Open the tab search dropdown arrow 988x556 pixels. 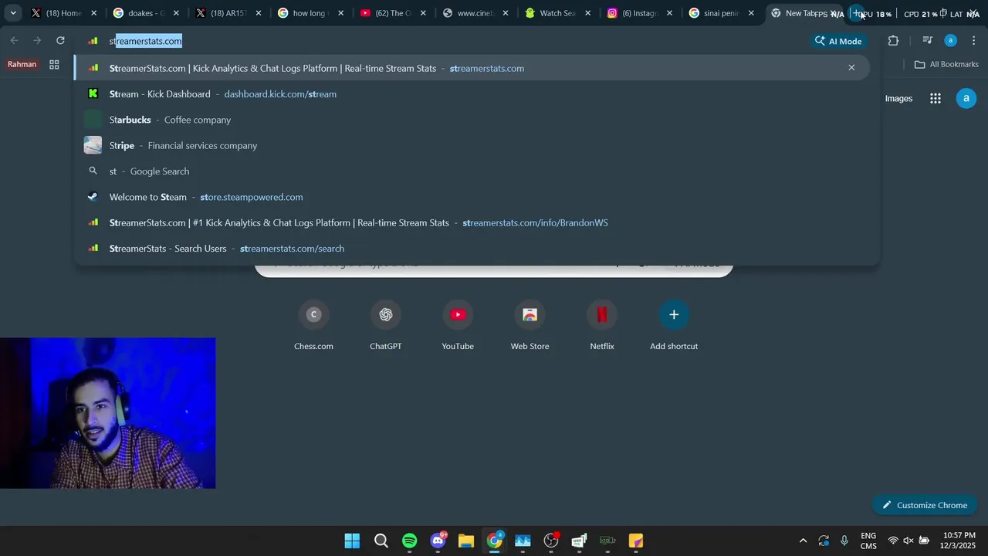point(13,13)
